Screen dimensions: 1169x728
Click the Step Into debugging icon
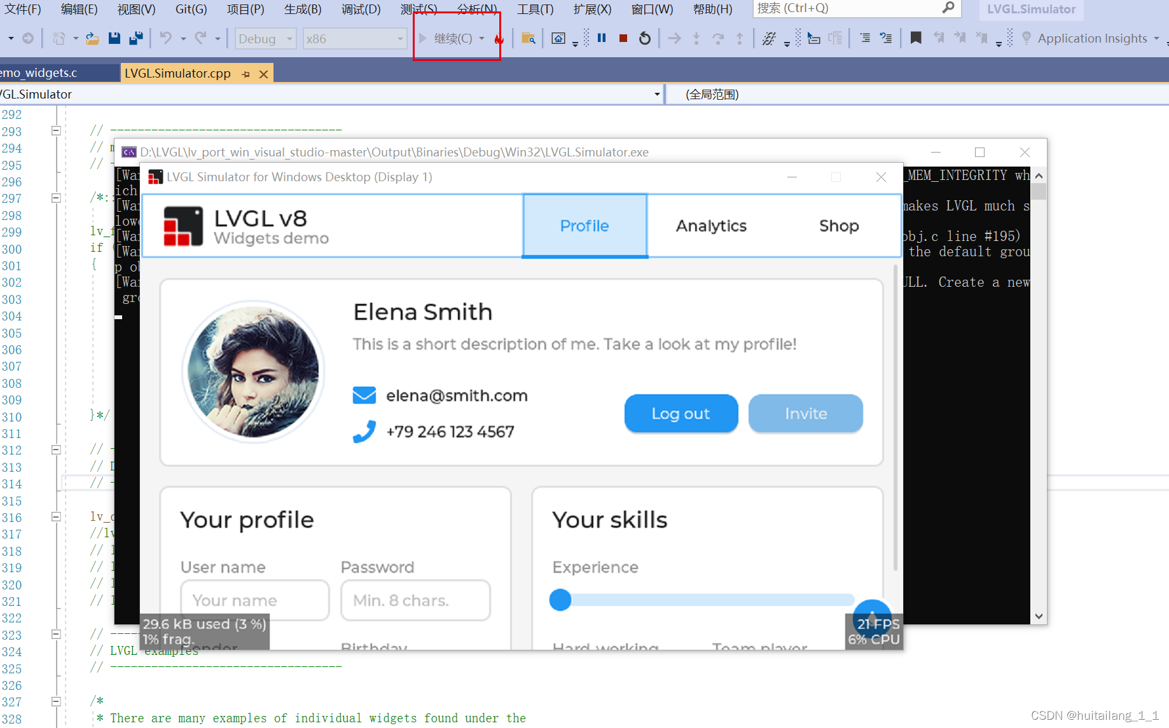click(696, 38)
